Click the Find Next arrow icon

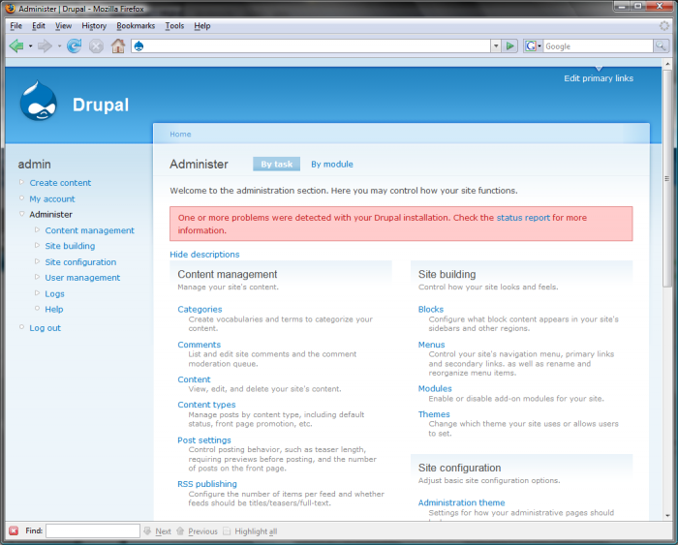pyautogui.click(x=147, y=530)
